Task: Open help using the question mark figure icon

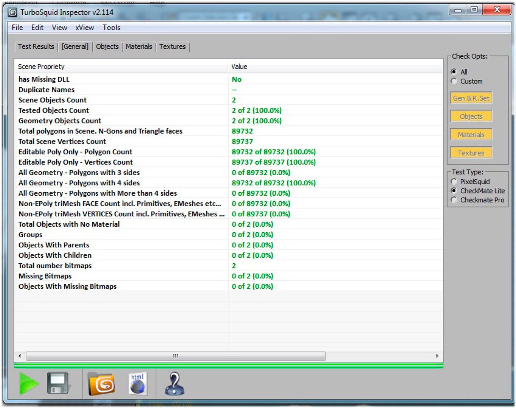Action: 174,384
